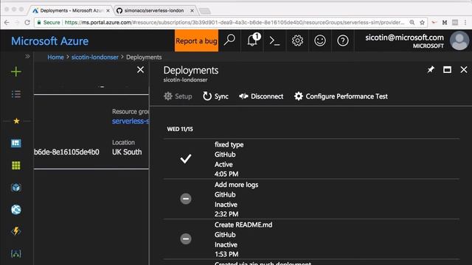The width and height of the screenshot is (472, 265).
Task: Open Azure portal search magnifier
Action: [x=229, y=40]
